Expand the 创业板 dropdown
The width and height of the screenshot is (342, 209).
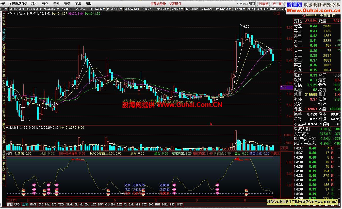point(177,9)
